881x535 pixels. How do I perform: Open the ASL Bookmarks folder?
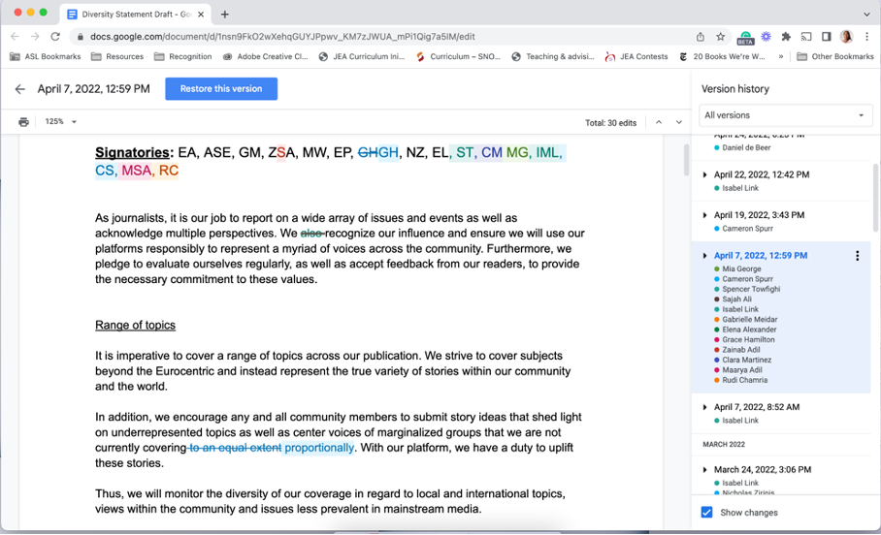pos(46,57)
